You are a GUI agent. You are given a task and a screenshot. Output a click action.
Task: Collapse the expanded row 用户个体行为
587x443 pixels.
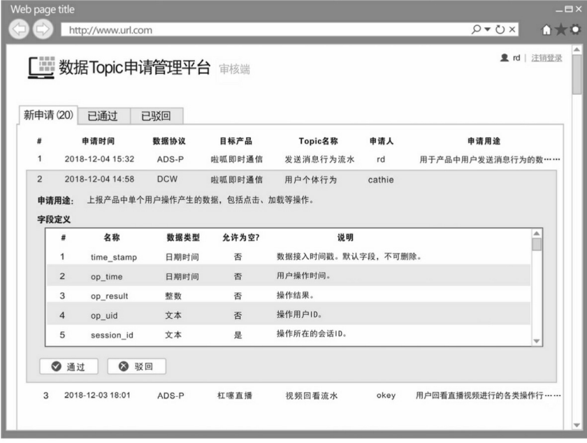click(291, 180)
